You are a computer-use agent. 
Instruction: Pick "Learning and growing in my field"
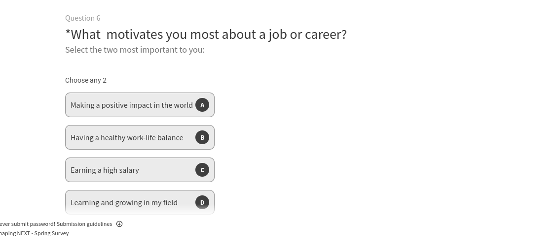point(124,202)
